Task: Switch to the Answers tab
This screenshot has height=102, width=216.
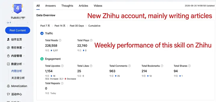Action: point(50,6)
